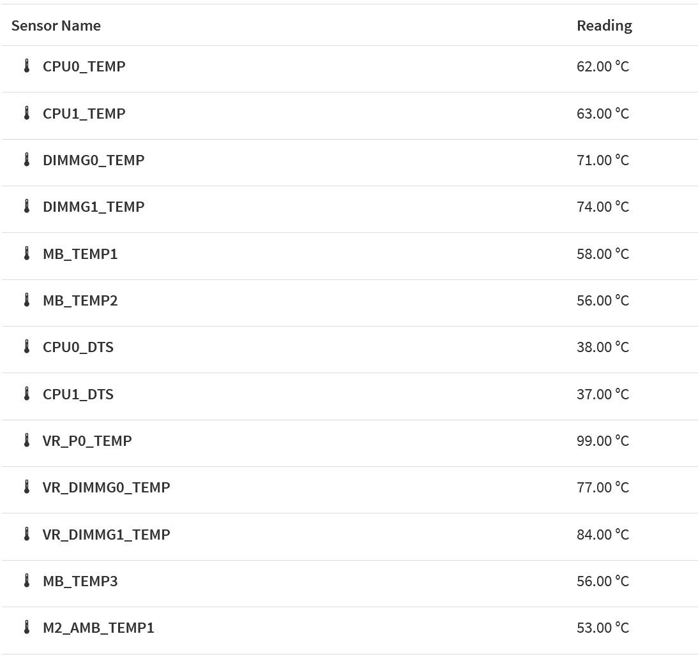The width and height of the screenshot is (698, 657).
Task: Select the CPU1_DTS sensor entry
Action: tap(78, 394)
